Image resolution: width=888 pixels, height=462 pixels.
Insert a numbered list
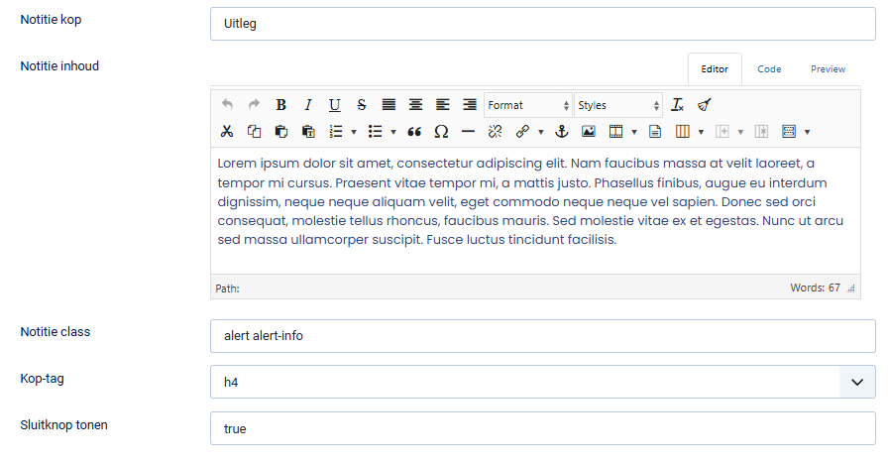[336, 131]
